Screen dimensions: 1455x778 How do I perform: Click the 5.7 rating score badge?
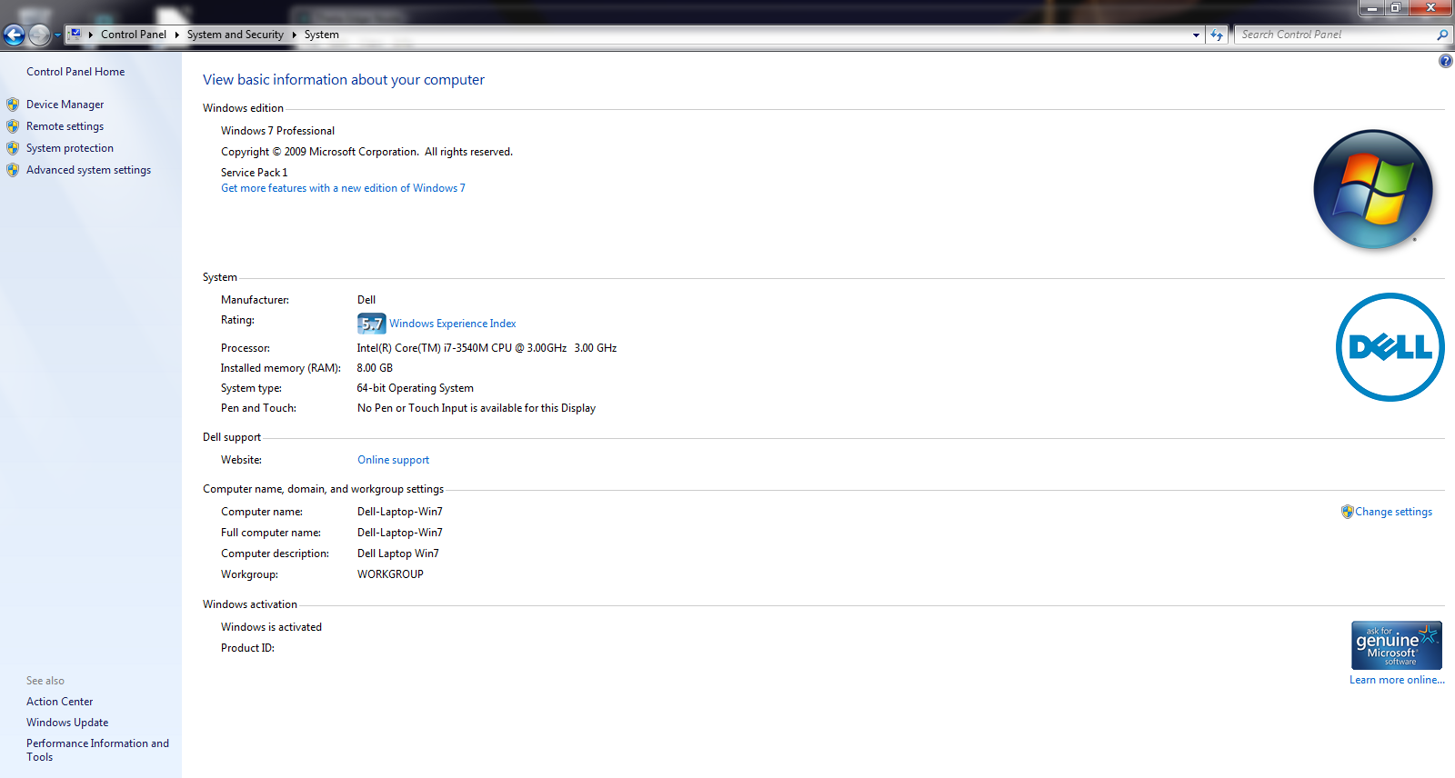[371, 324]
